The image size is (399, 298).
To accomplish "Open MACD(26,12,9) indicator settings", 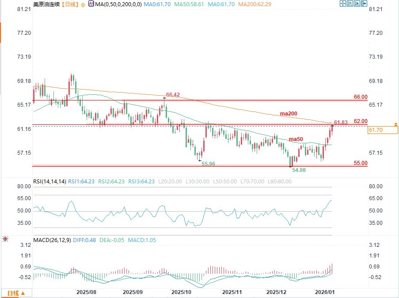I will pyautogui.click(x=52, y=240).
